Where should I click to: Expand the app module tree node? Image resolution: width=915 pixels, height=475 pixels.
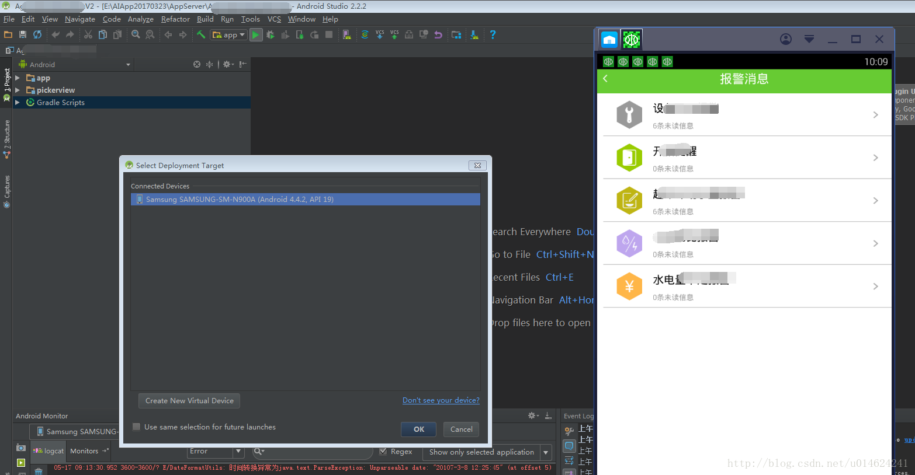click(18, 78)
